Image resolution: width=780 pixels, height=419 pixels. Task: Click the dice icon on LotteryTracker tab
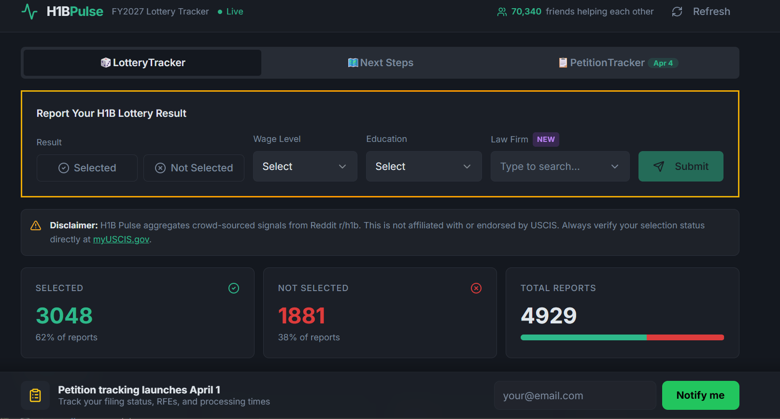105,63
